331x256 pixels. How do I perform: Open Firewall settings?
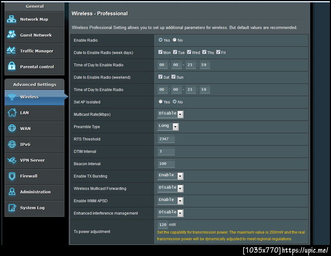[x=34, y=176]
